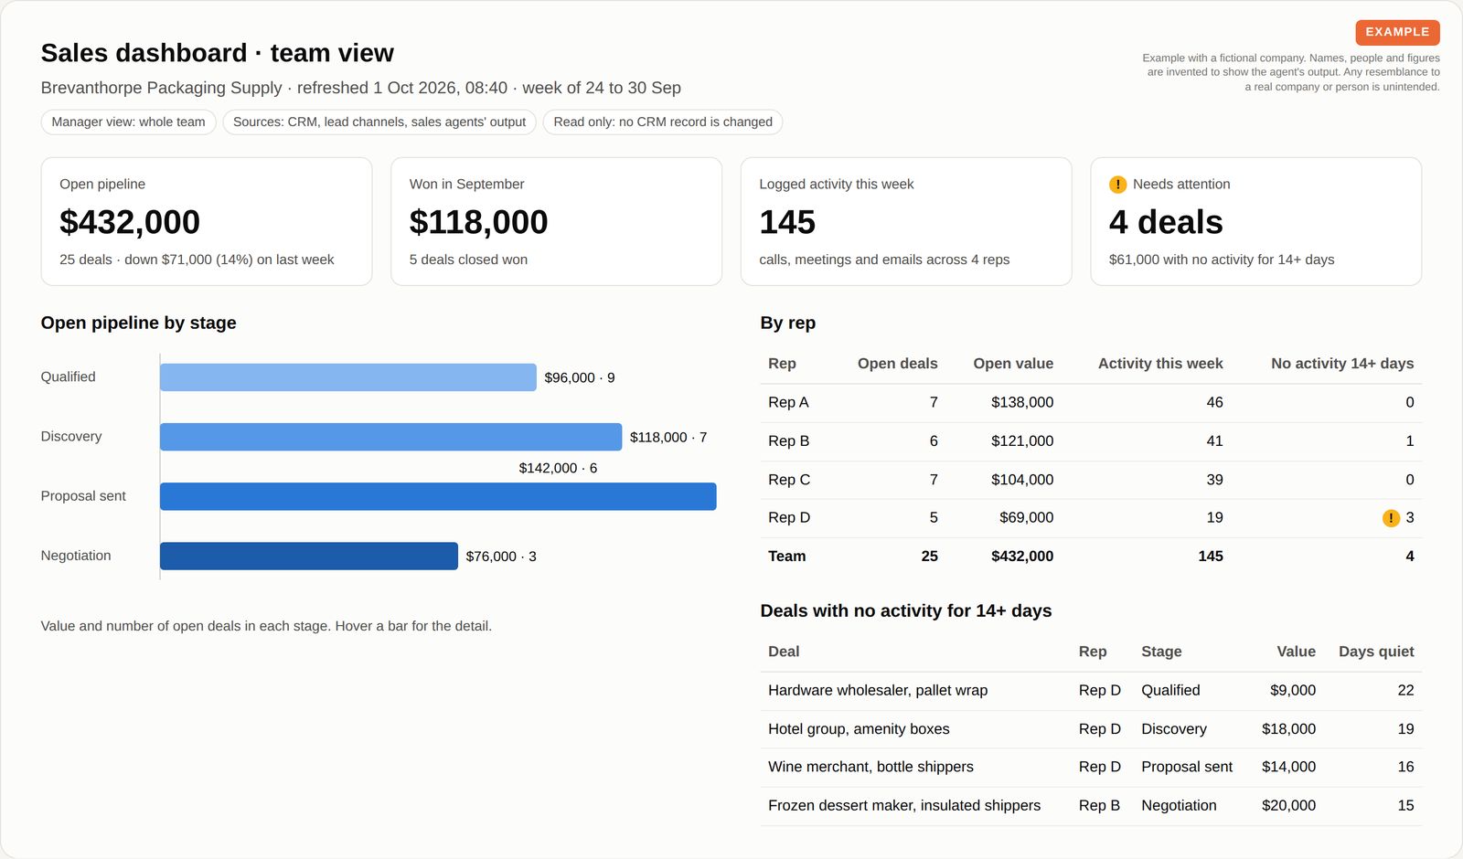Click the $76,000 · 3 bar label
This screenshot has width=1463, height=859.
(501, 556)
